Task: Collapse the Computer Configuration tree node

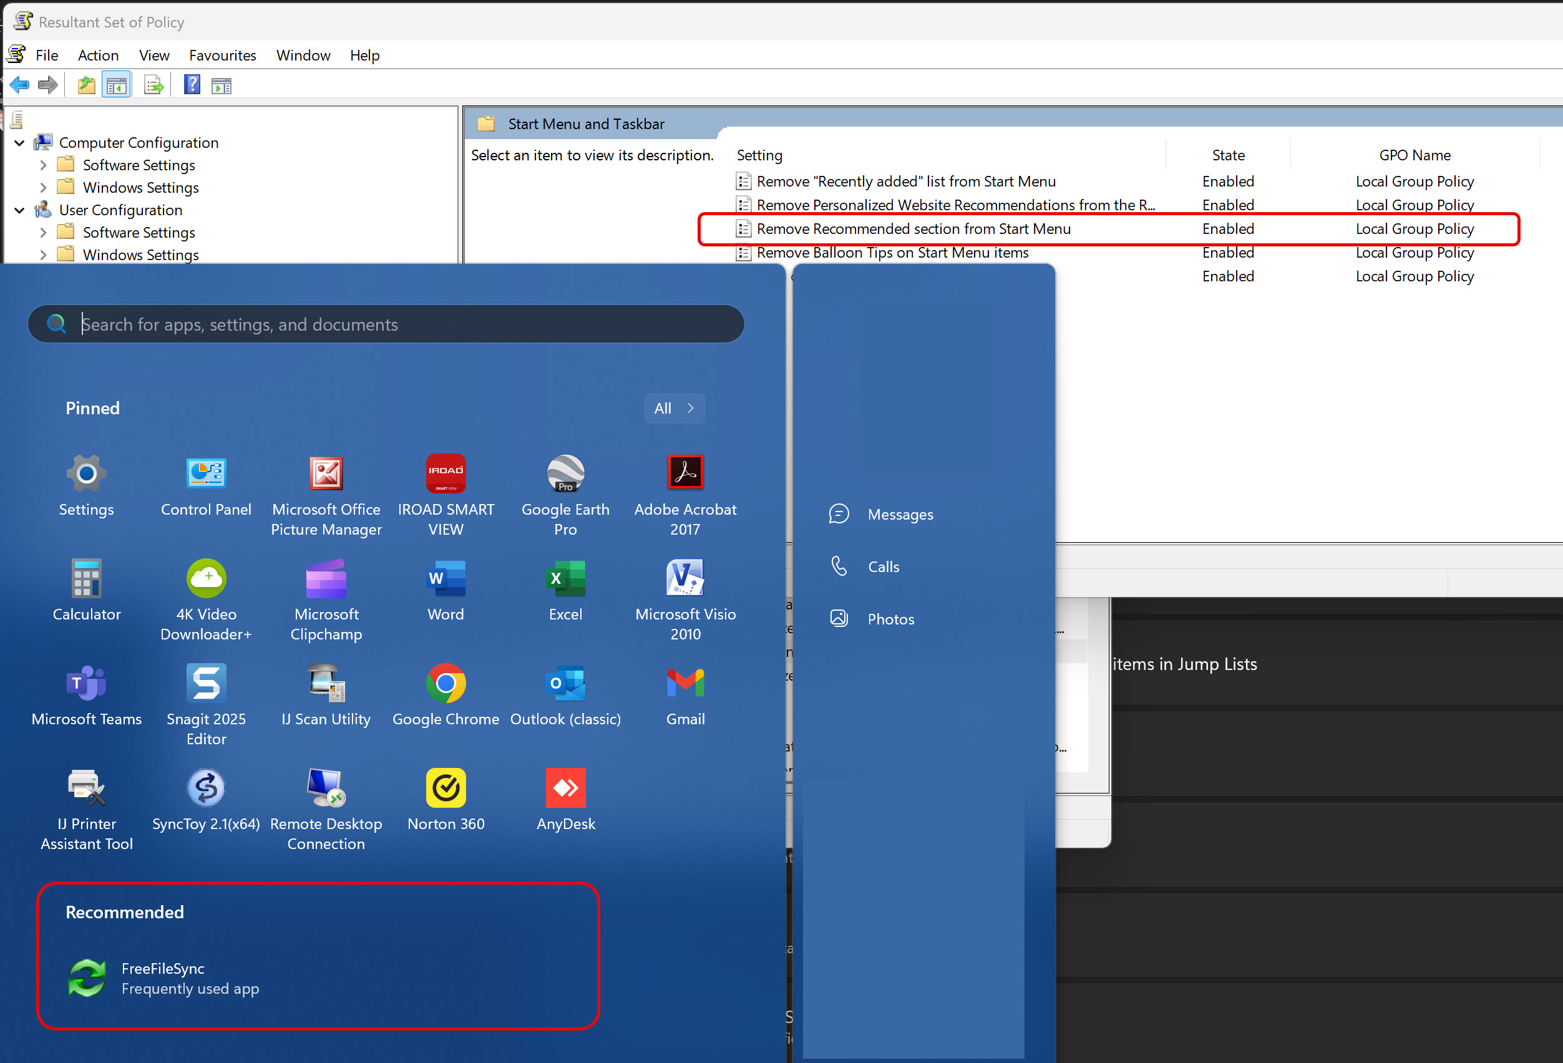Action: pyautogui.click(x=19, y=142)
